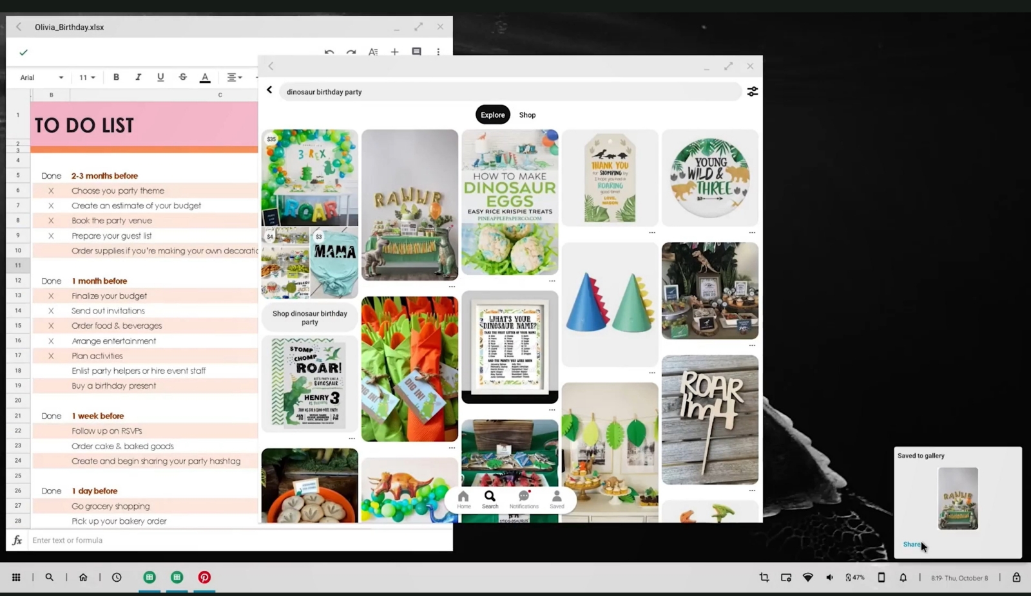Select column B header
This screenshot has width=1031, height=596.
coord(51,95)
